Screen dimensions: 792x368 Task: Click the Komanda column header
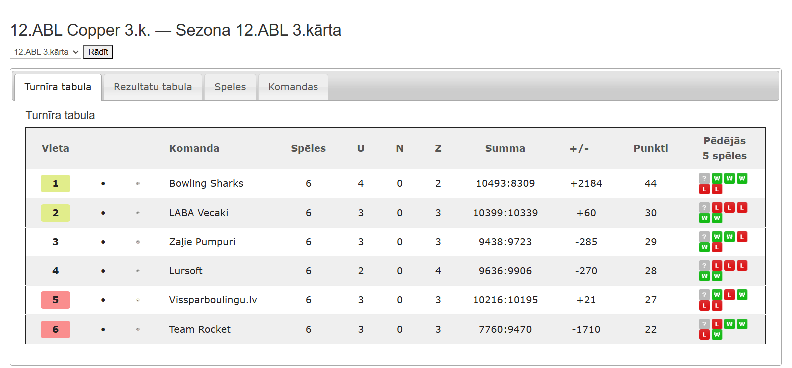[x=194, y=148]
